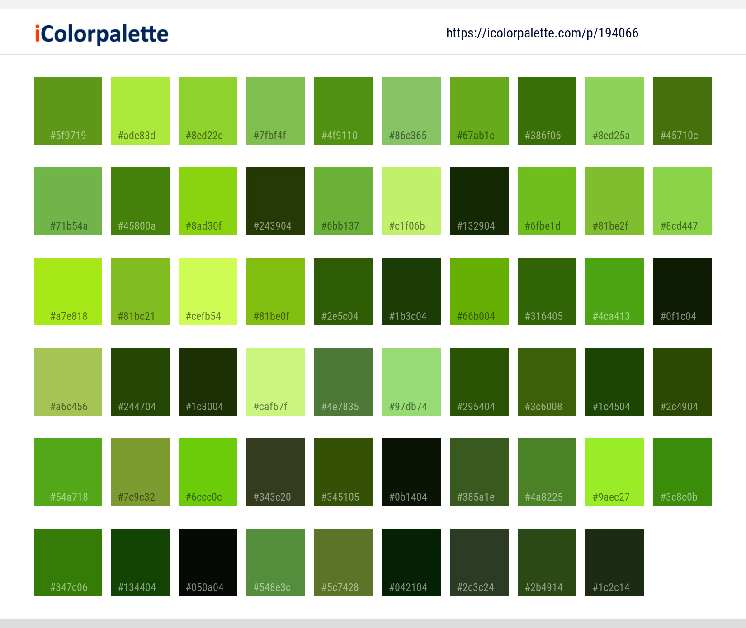Pick the #2c4904 swatch
This screenshot has height=628, width=746.
coord(683,382)
